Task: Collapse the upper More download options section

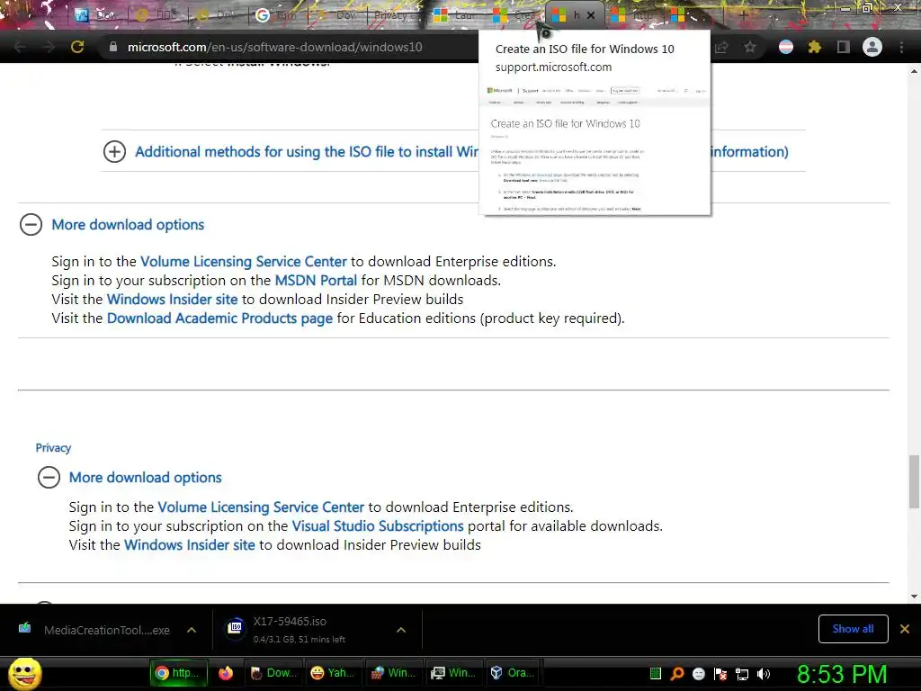Action: (31, 224)
